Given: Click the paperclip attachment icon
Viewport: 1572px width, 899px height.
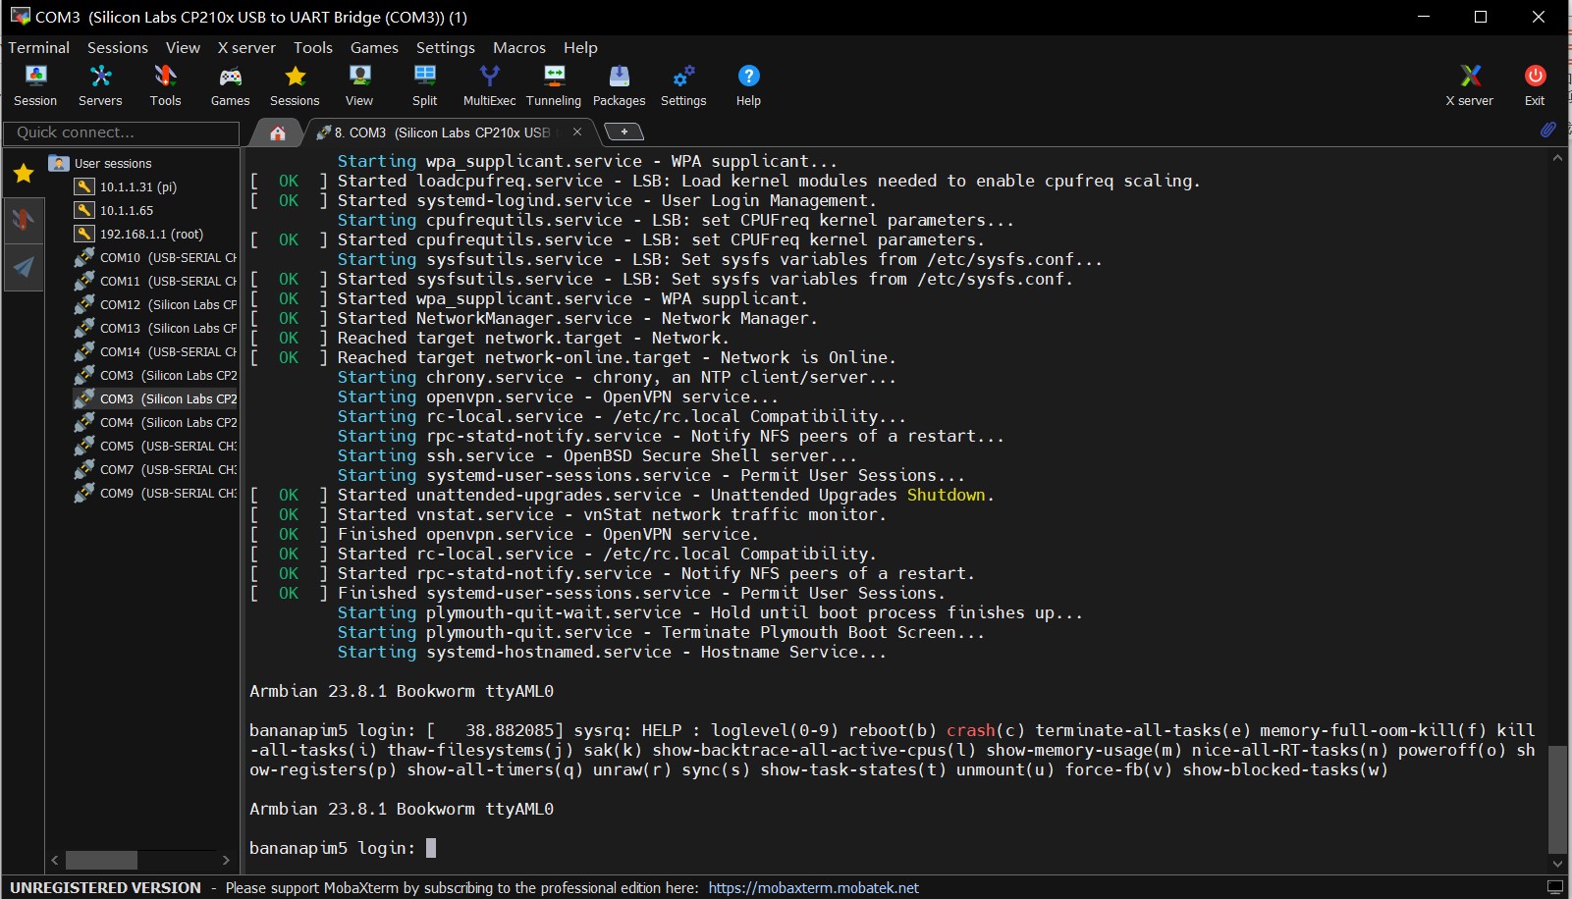Looking at the screenshot, I should click(x=1547, y=130).
